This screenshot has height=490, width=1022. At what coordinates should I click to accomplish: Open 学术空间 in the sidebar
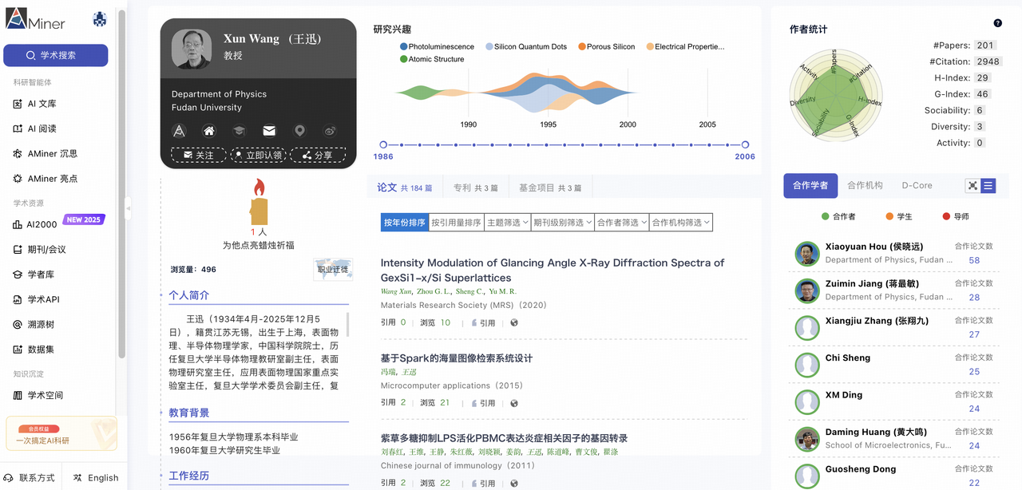pyautogui.click(x=38, y=395)
